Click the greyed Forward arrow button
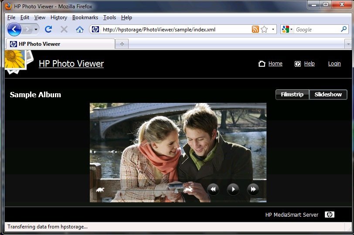This screenshot has height=235, width=354. 27,29
